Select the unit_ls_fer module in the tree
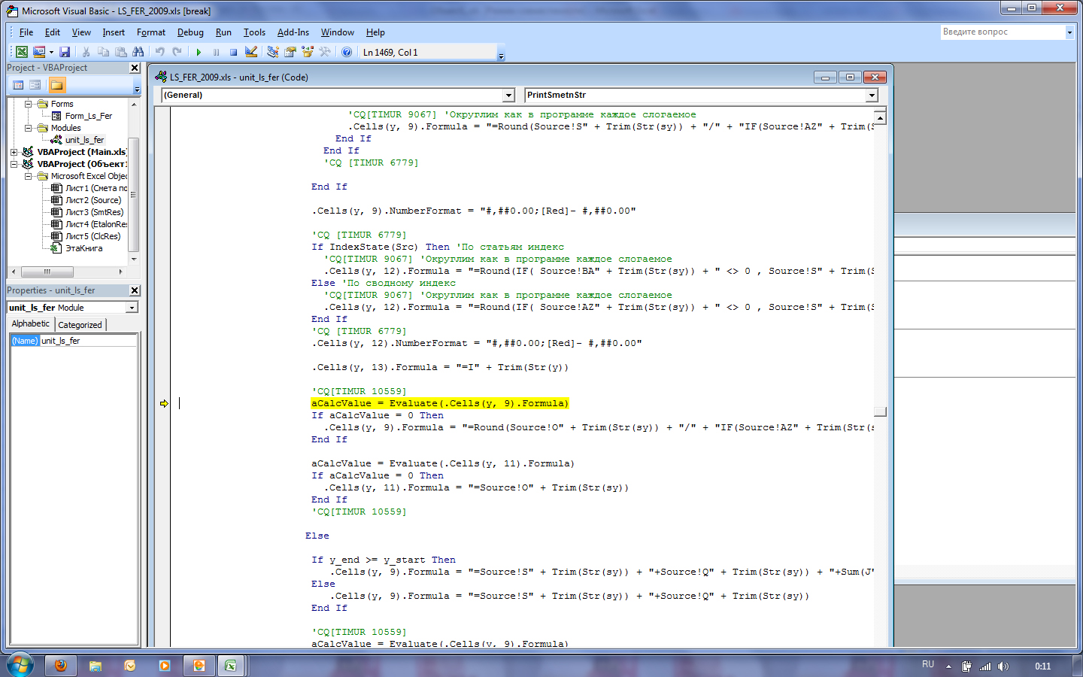The width and height of the screenshot is (1083, 677). [x=84, y=140]
